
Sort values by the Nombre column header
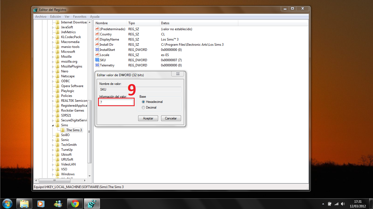coord(110,23)
